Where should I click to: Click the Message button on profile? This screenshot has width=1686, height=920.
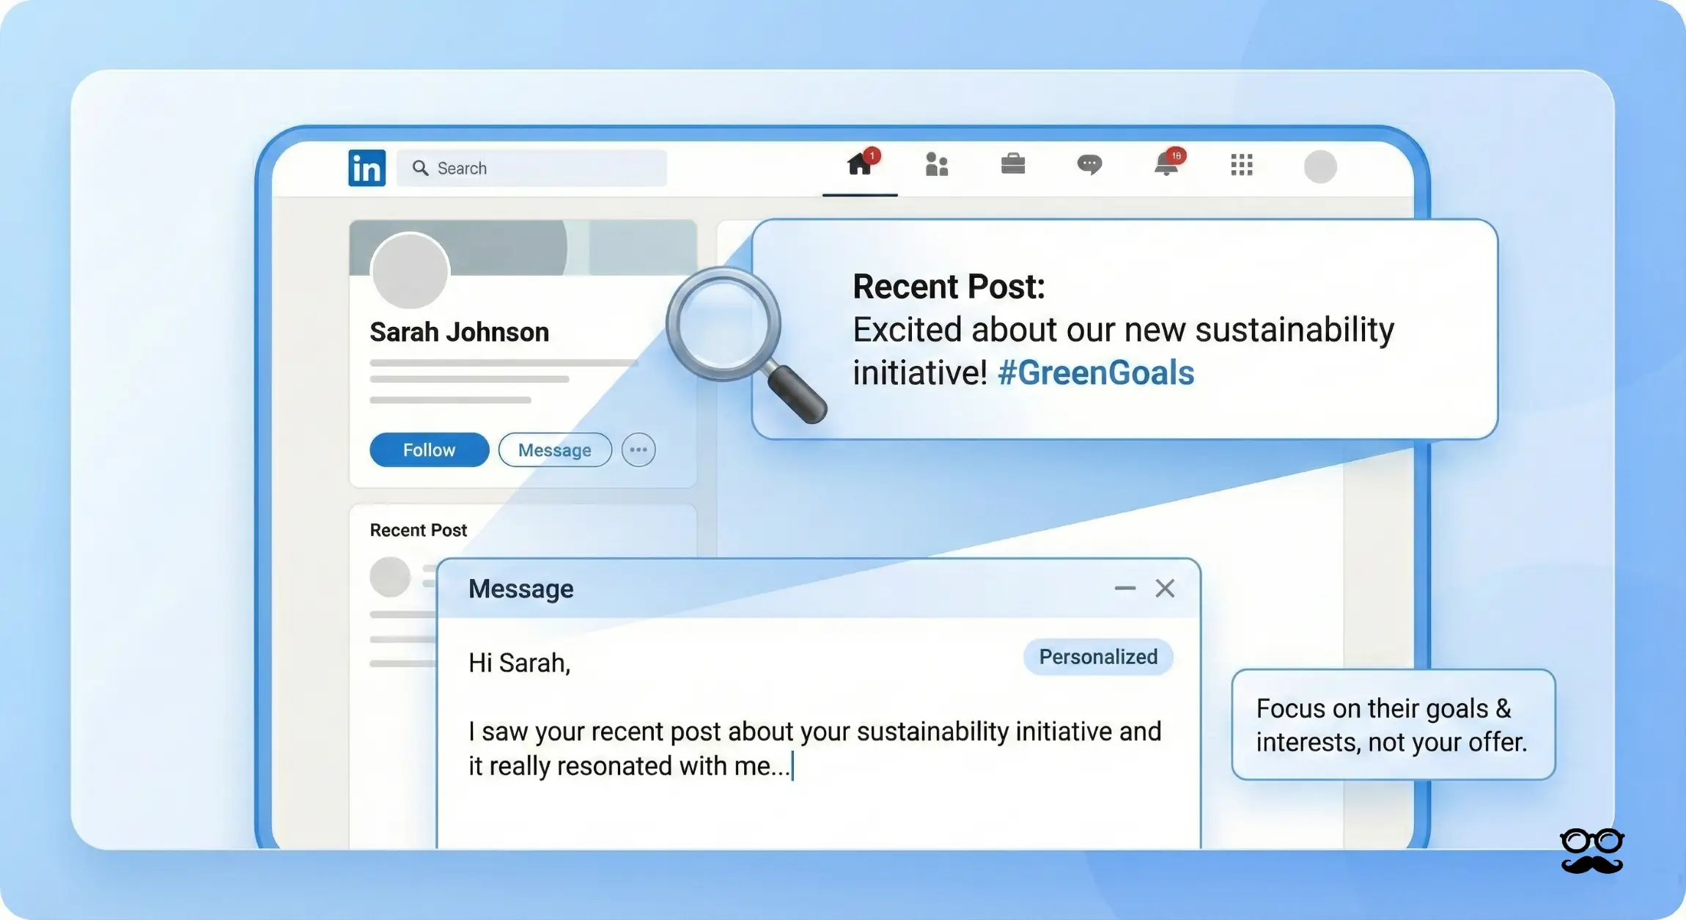[555, 449]
